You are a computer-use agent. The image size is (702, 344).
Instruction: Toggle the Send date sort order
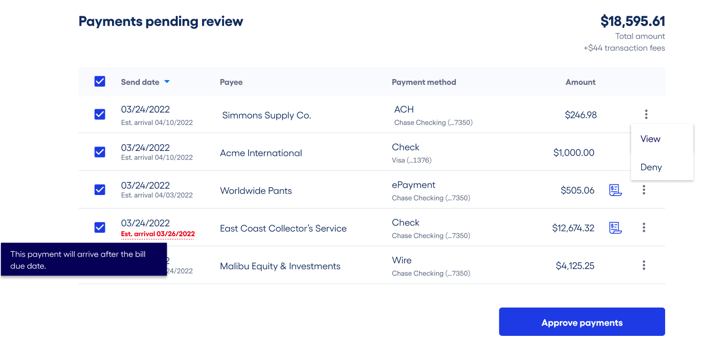[167, 82]
